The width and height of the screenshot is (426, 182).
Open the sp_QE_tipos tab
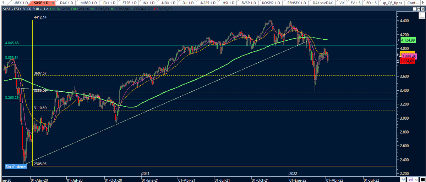[392, 3]
